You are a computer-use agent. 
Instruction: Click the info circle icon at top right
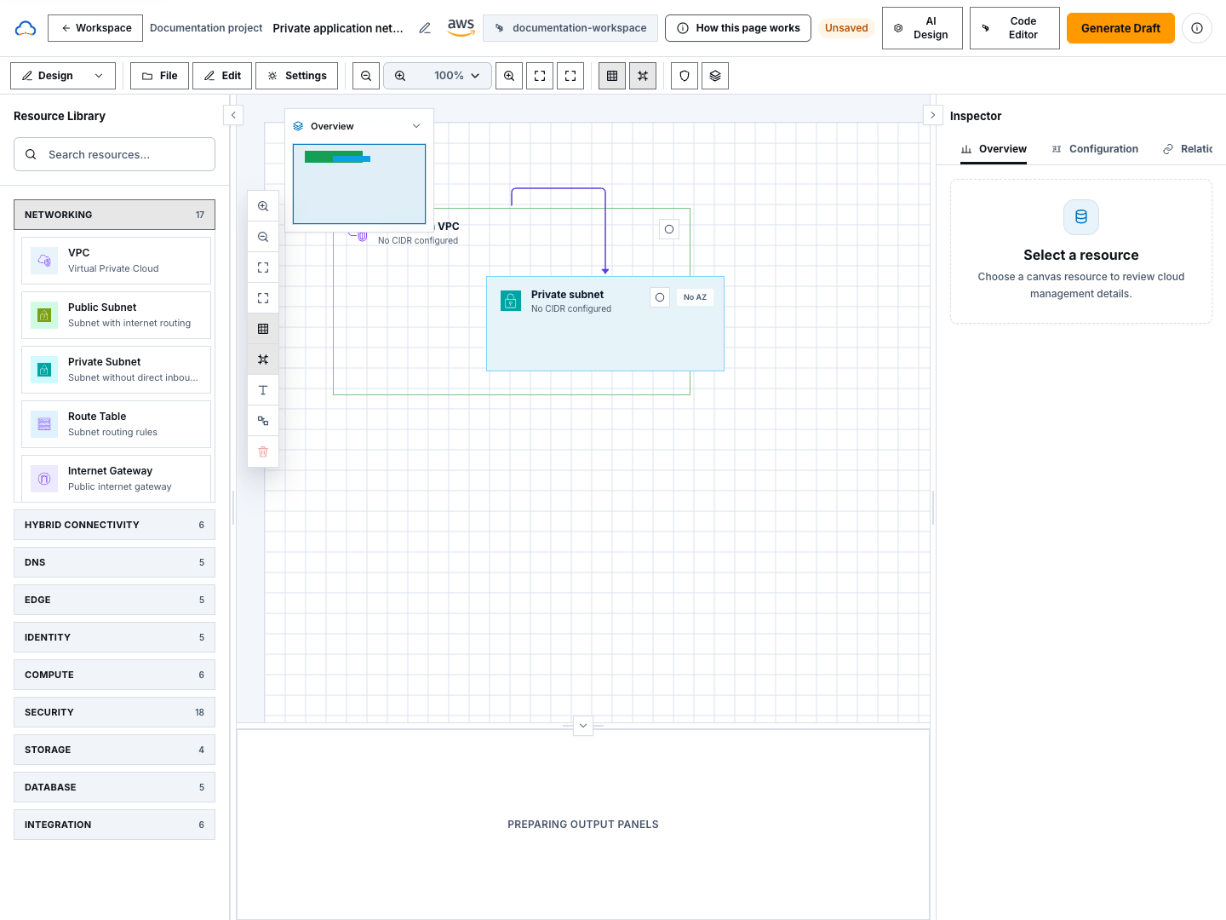(1197, 28)
